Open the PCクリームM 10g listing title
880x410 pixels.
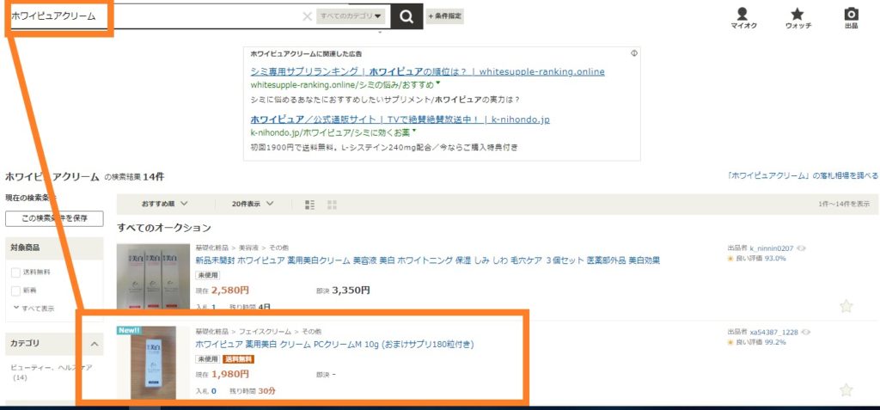(334, 345)
